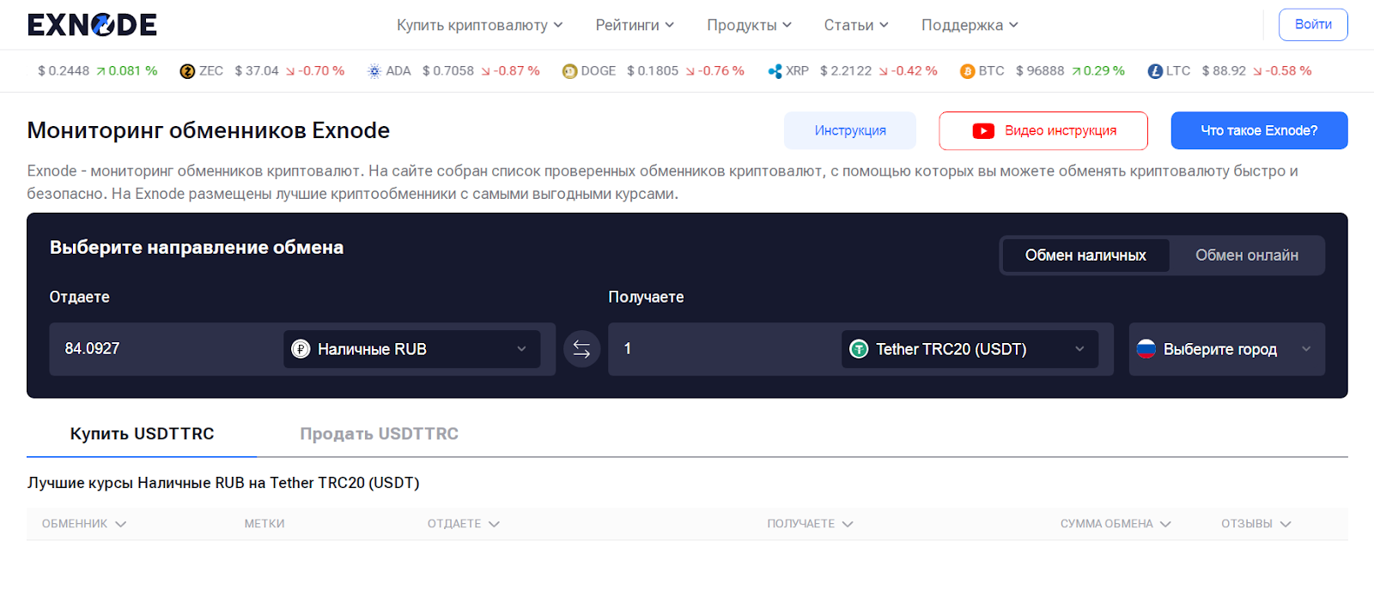The height and width of the screenshot is (602, 1374).
Task: Click the LTC change -0.58 %
Action: [1282, 71]
